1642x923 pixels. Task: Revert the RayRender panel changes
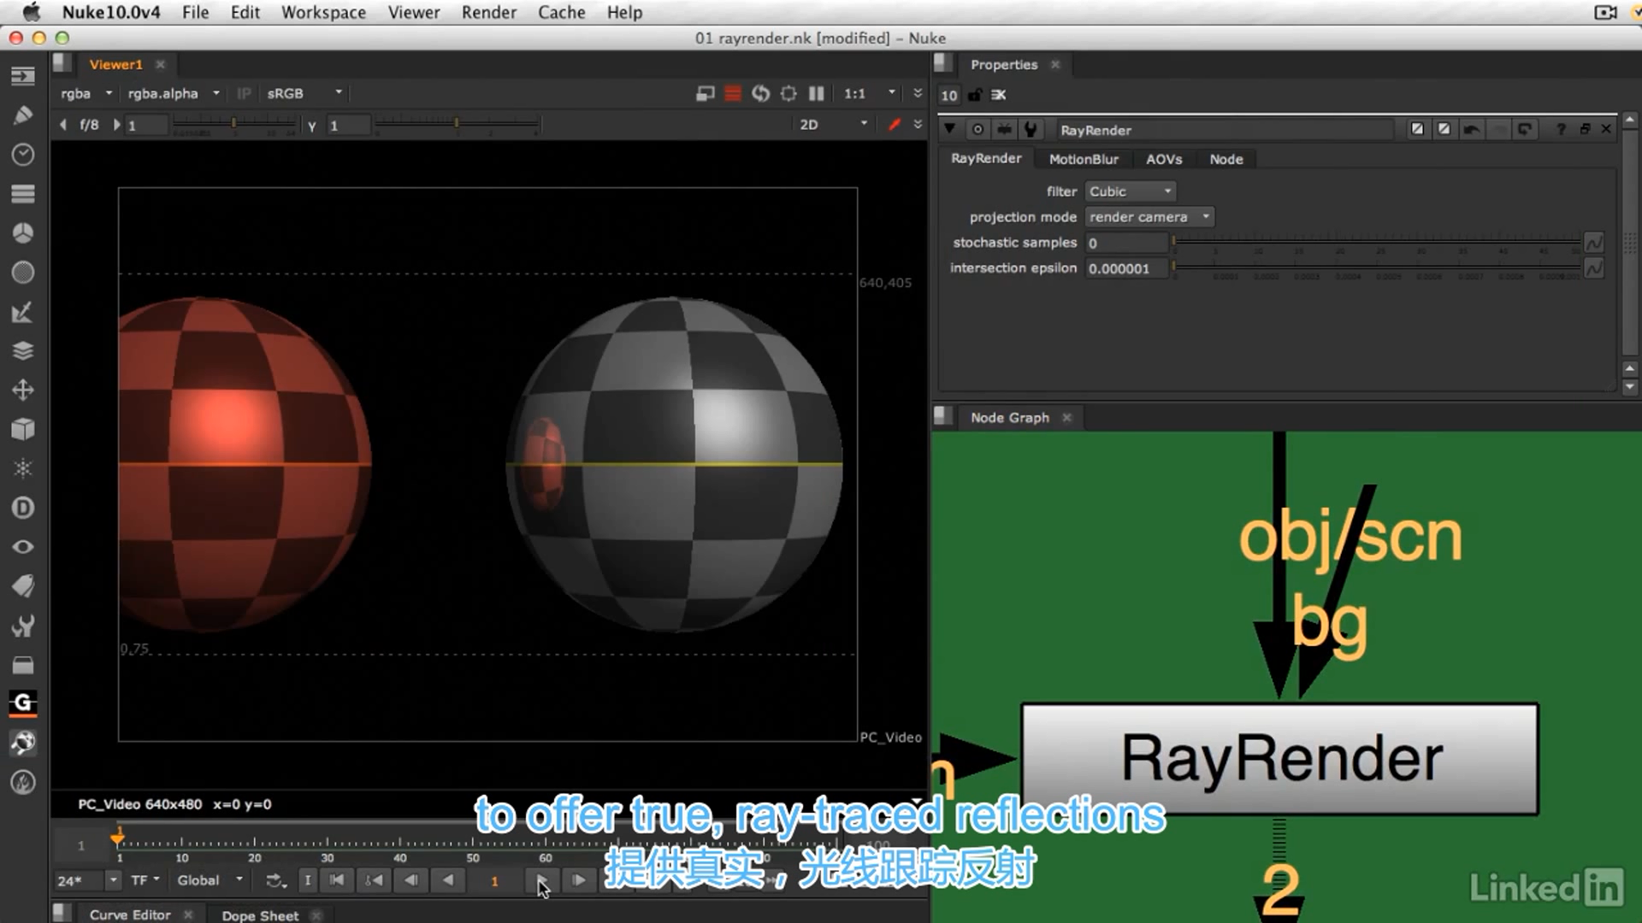tap(1524, 129)
